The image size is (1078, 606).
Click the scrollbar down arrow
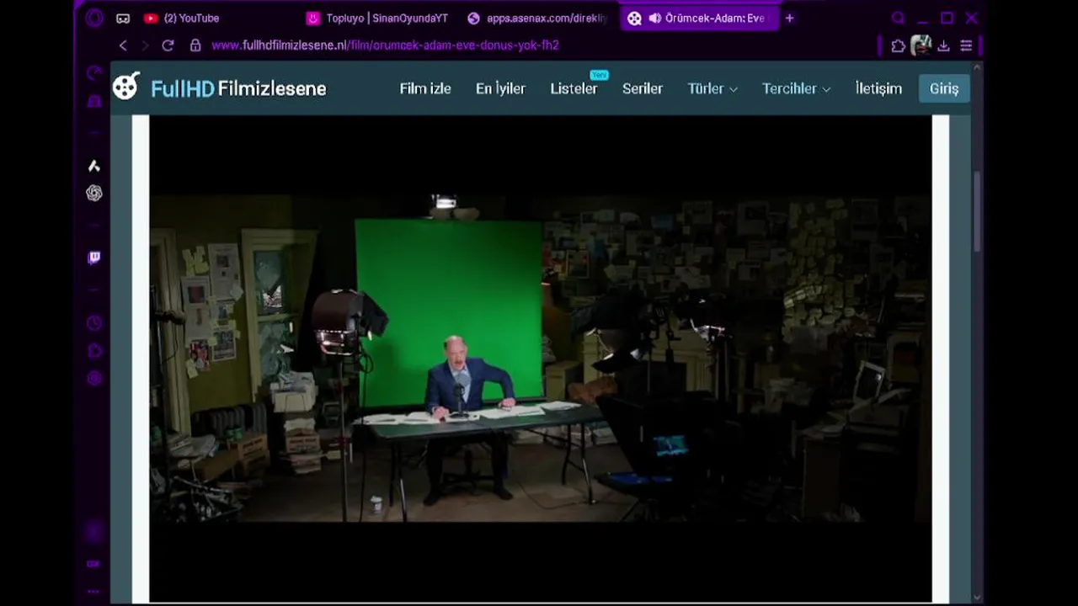coord(977,597)
